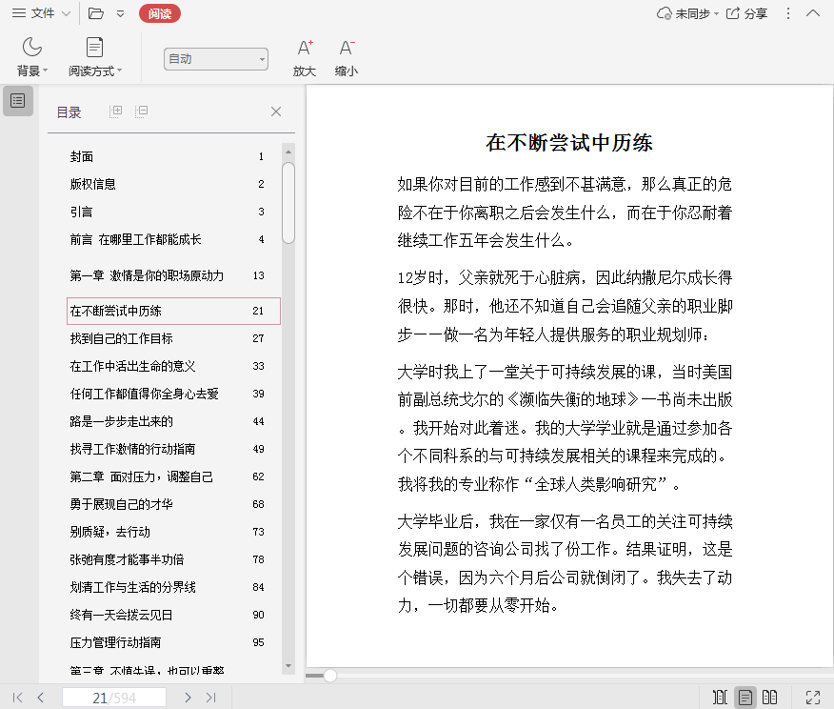The width and height of the screenshot is (834, 709).
Task: Jump to 勇于展现自己的才华
Action: tap(173, 505)
